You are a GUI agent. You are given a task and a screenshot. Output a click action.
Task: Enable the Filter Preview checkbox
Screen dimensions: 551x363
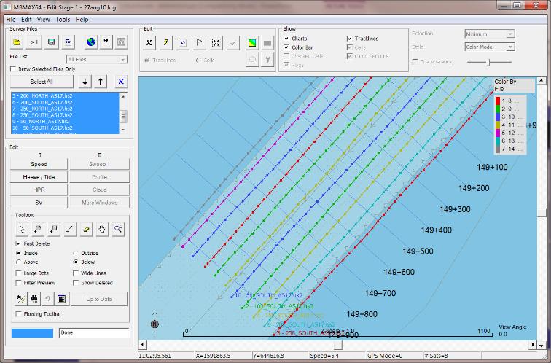coord(19,283)
